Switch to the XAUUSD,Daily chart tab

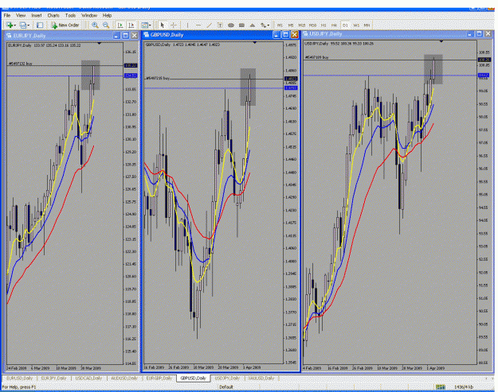(x=261, y=378)
